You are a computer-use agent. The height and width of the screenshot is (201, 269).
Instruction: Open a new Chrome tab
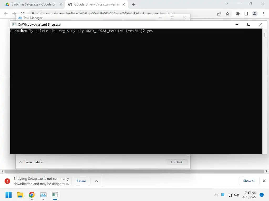point(134,4)
